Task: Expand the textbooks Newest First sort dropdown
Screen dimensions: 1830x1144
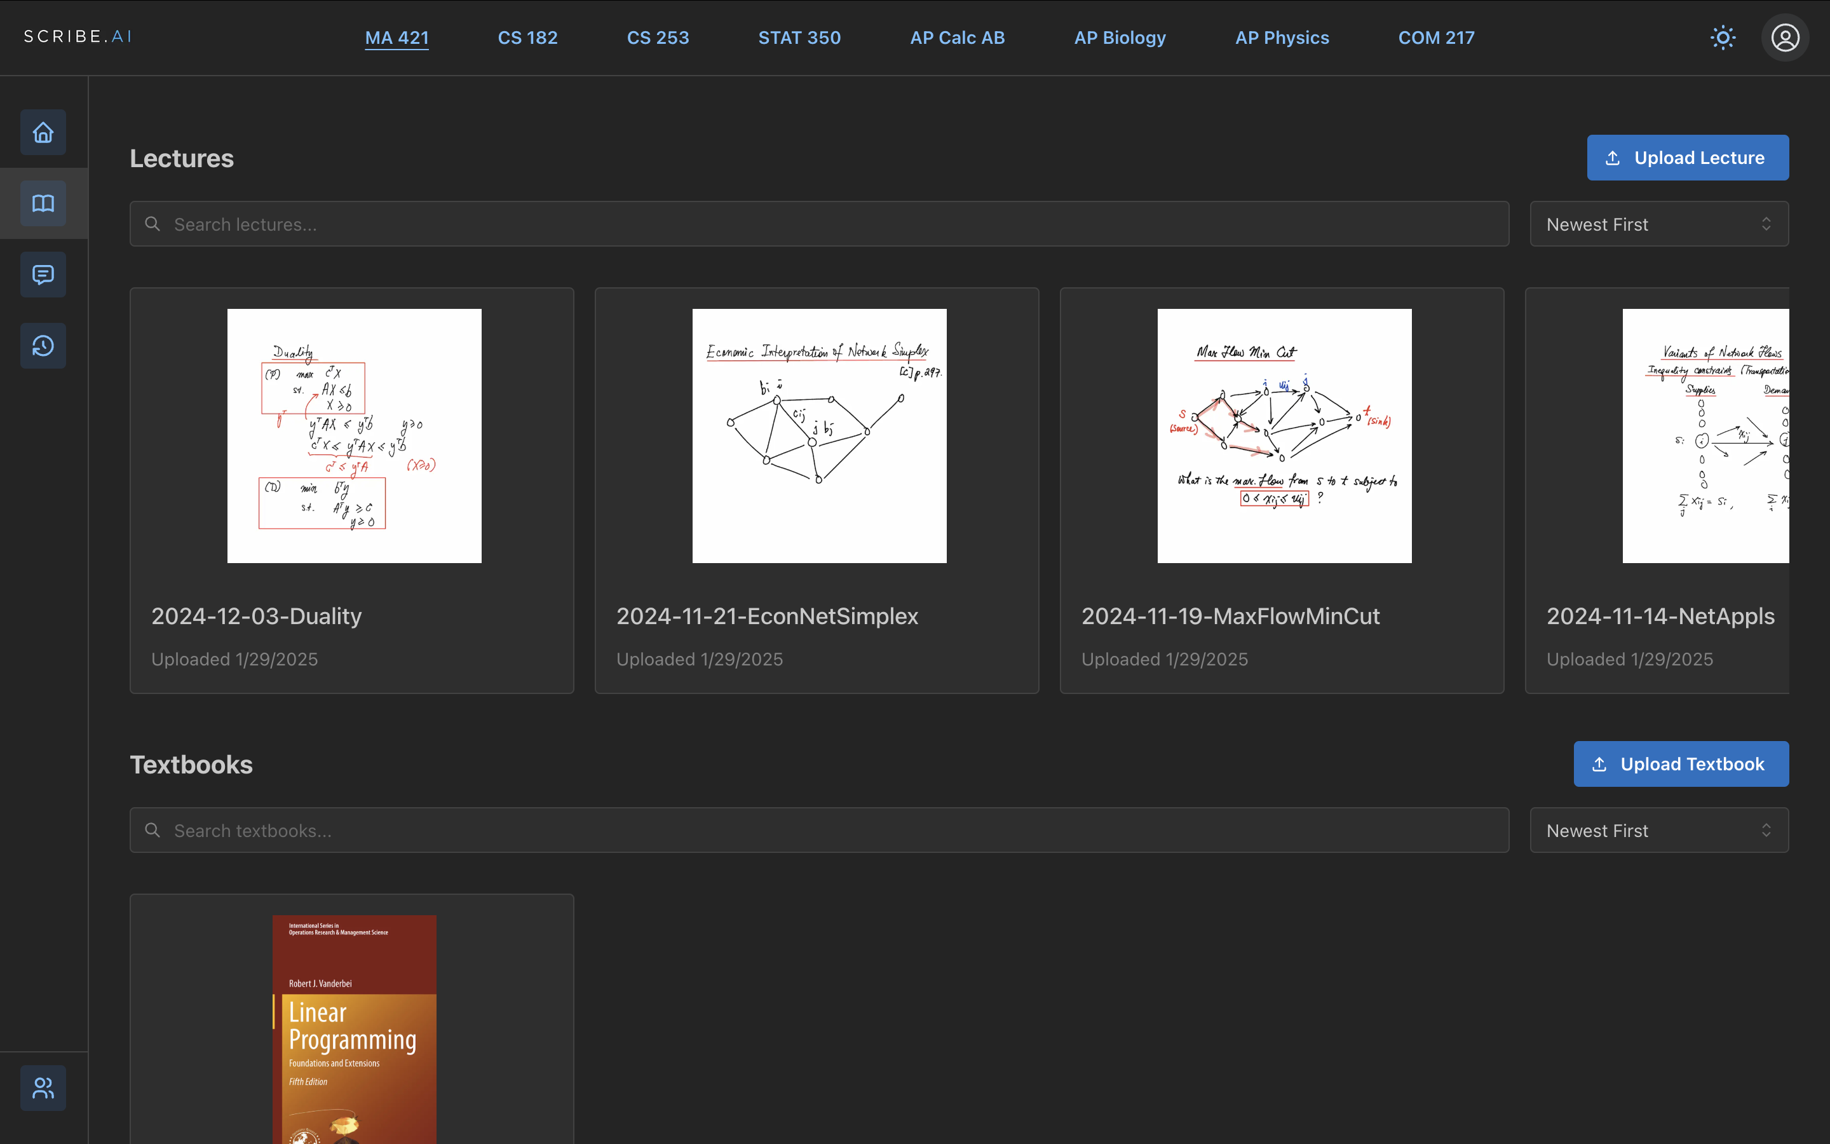Action: coord(1658,830)
